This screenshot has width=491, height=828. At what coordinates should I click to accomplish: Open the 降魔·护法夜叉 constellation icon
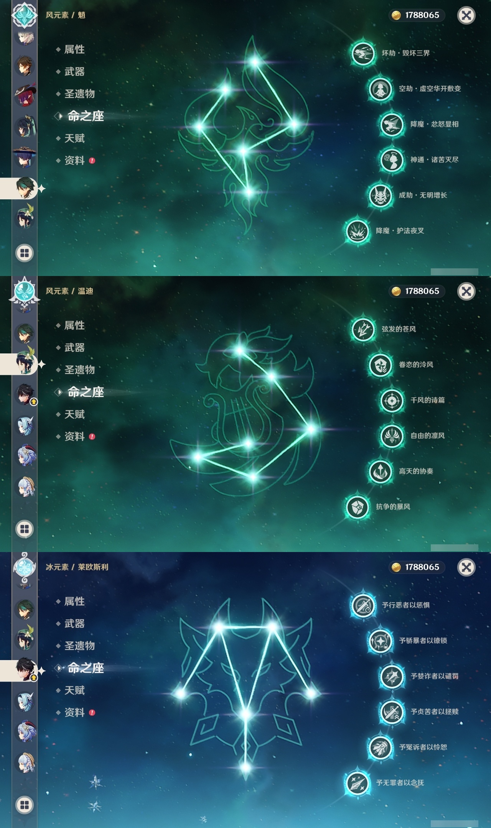(357, 231)
